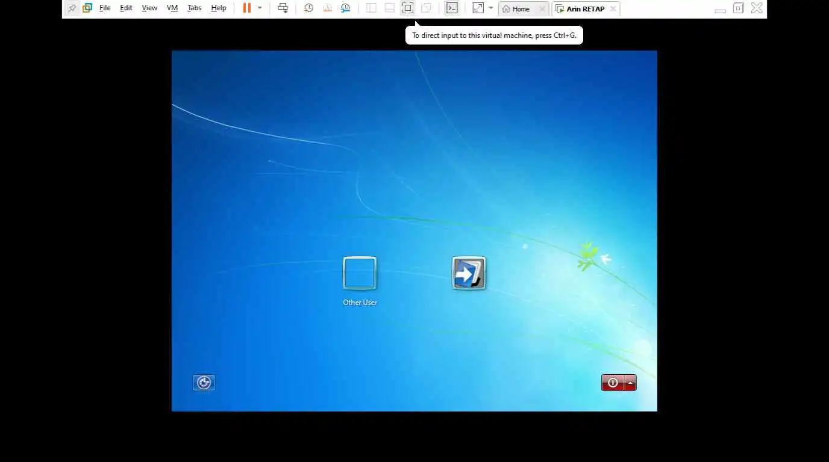The image size is (829, 462).
Task: Open the Tabs menu
Action: point(194,8)
